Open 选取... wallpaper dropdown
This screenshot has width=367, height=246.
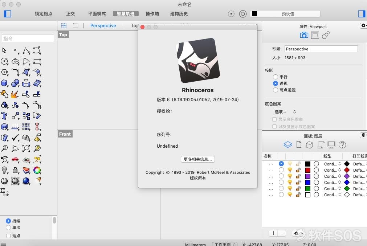tap(285, 112)
